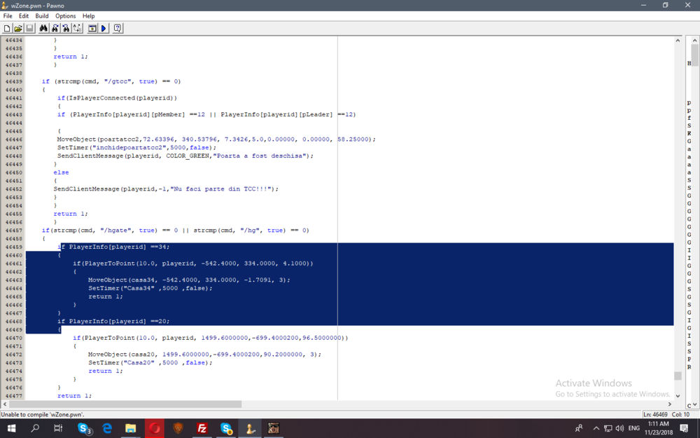
Task: Open the People tray icon
Action: (579, 428)
